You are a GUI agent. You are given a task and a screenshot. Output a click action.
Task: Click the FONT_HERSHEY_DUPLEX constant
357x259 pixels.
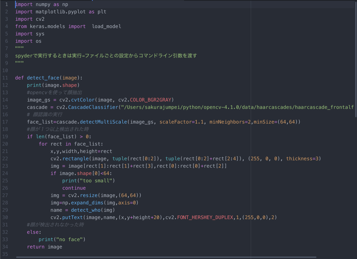pos(205,218)
